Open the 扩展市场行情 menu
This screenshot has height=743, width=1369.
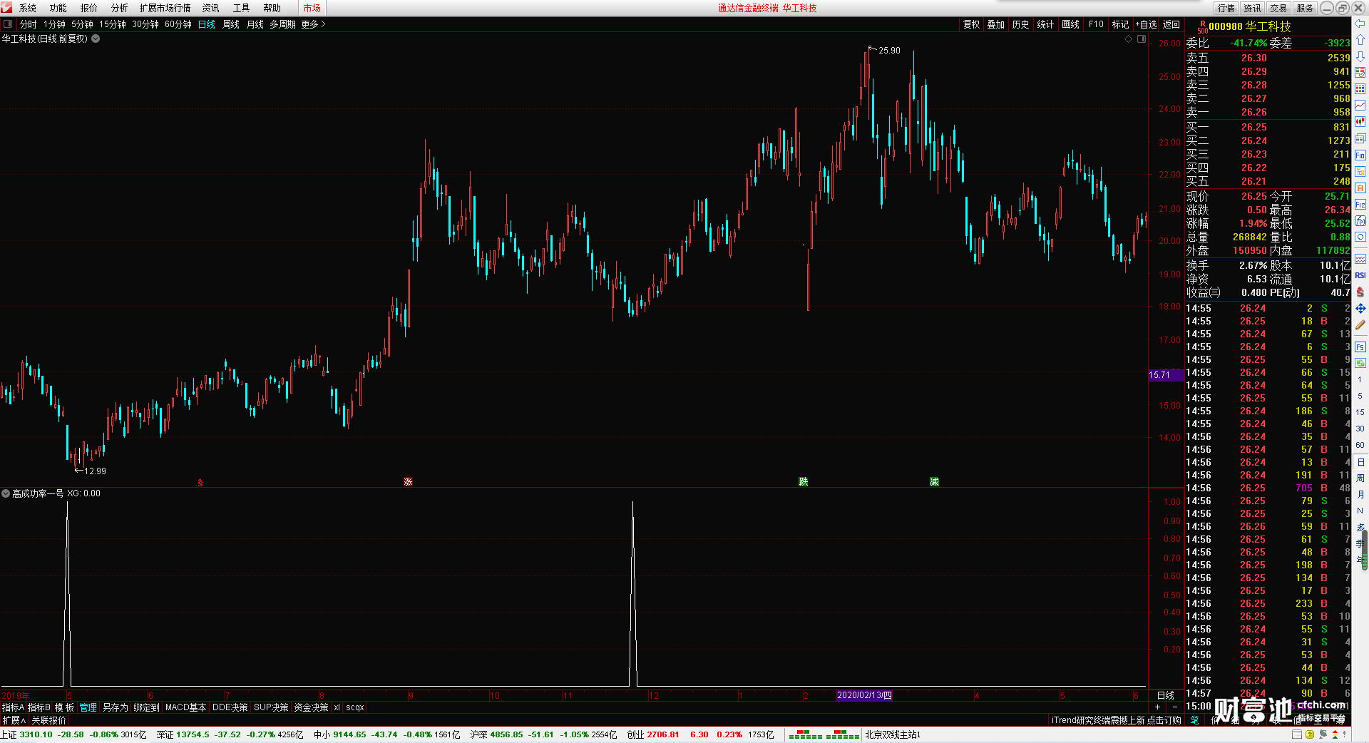click(165, 8)
